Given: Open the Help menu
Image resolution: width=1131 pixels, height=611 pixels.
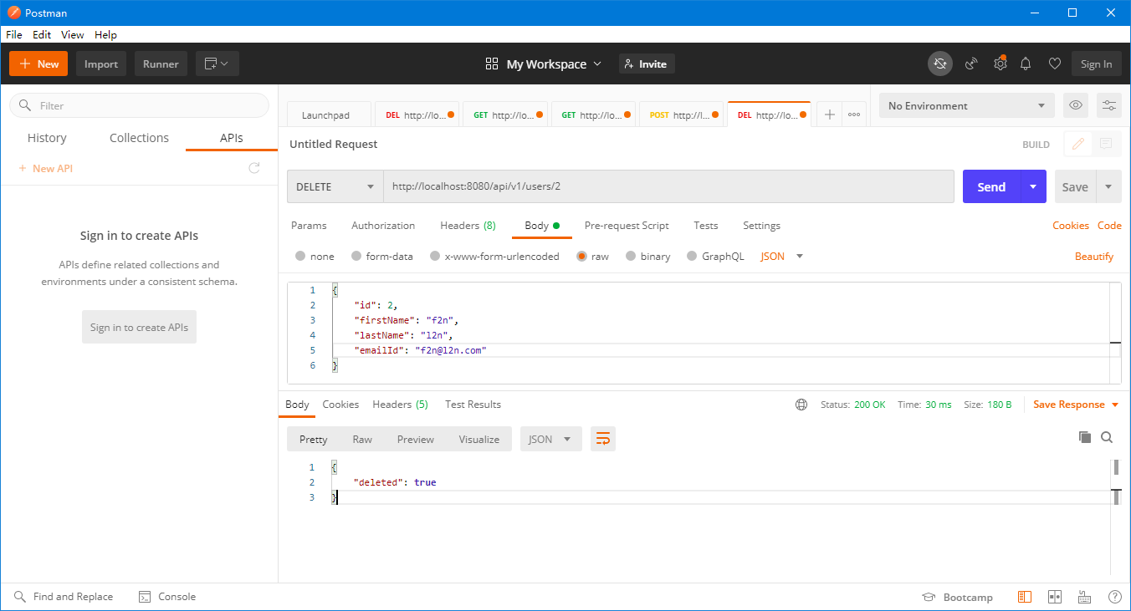Looking at the screenshot, I should point(105,35).
